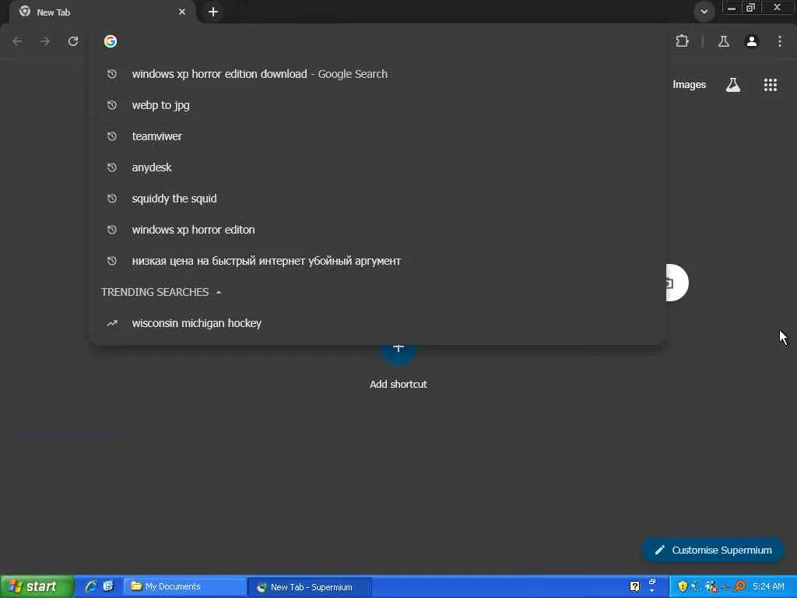Image resolution: width=797 pixels, height=598 pixels.
Task: Click trending arrow icon beside 'wisconsin michigan hockey'
Action: click(x=112, y=323)
